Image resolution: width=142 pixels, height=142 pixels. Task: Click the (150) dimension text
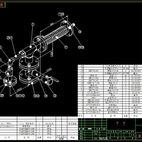[49, 70]
